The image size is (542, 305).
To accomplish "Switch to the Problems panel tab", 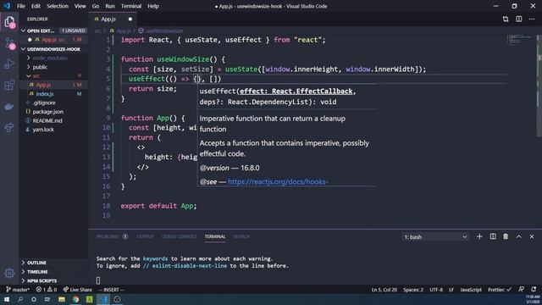I will click(108, 236).
